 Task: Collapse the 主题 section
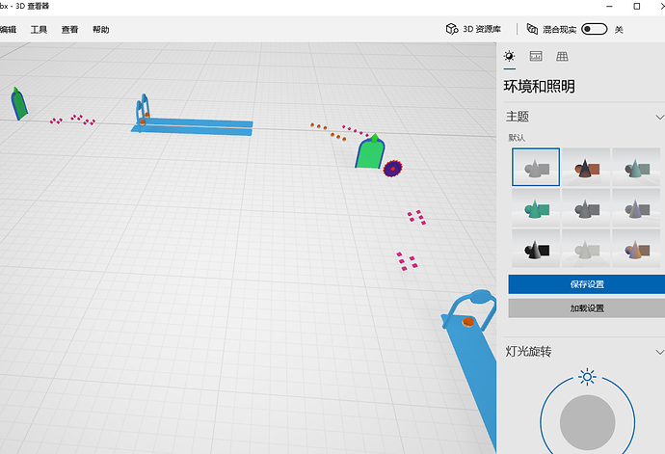click(659, 117)
